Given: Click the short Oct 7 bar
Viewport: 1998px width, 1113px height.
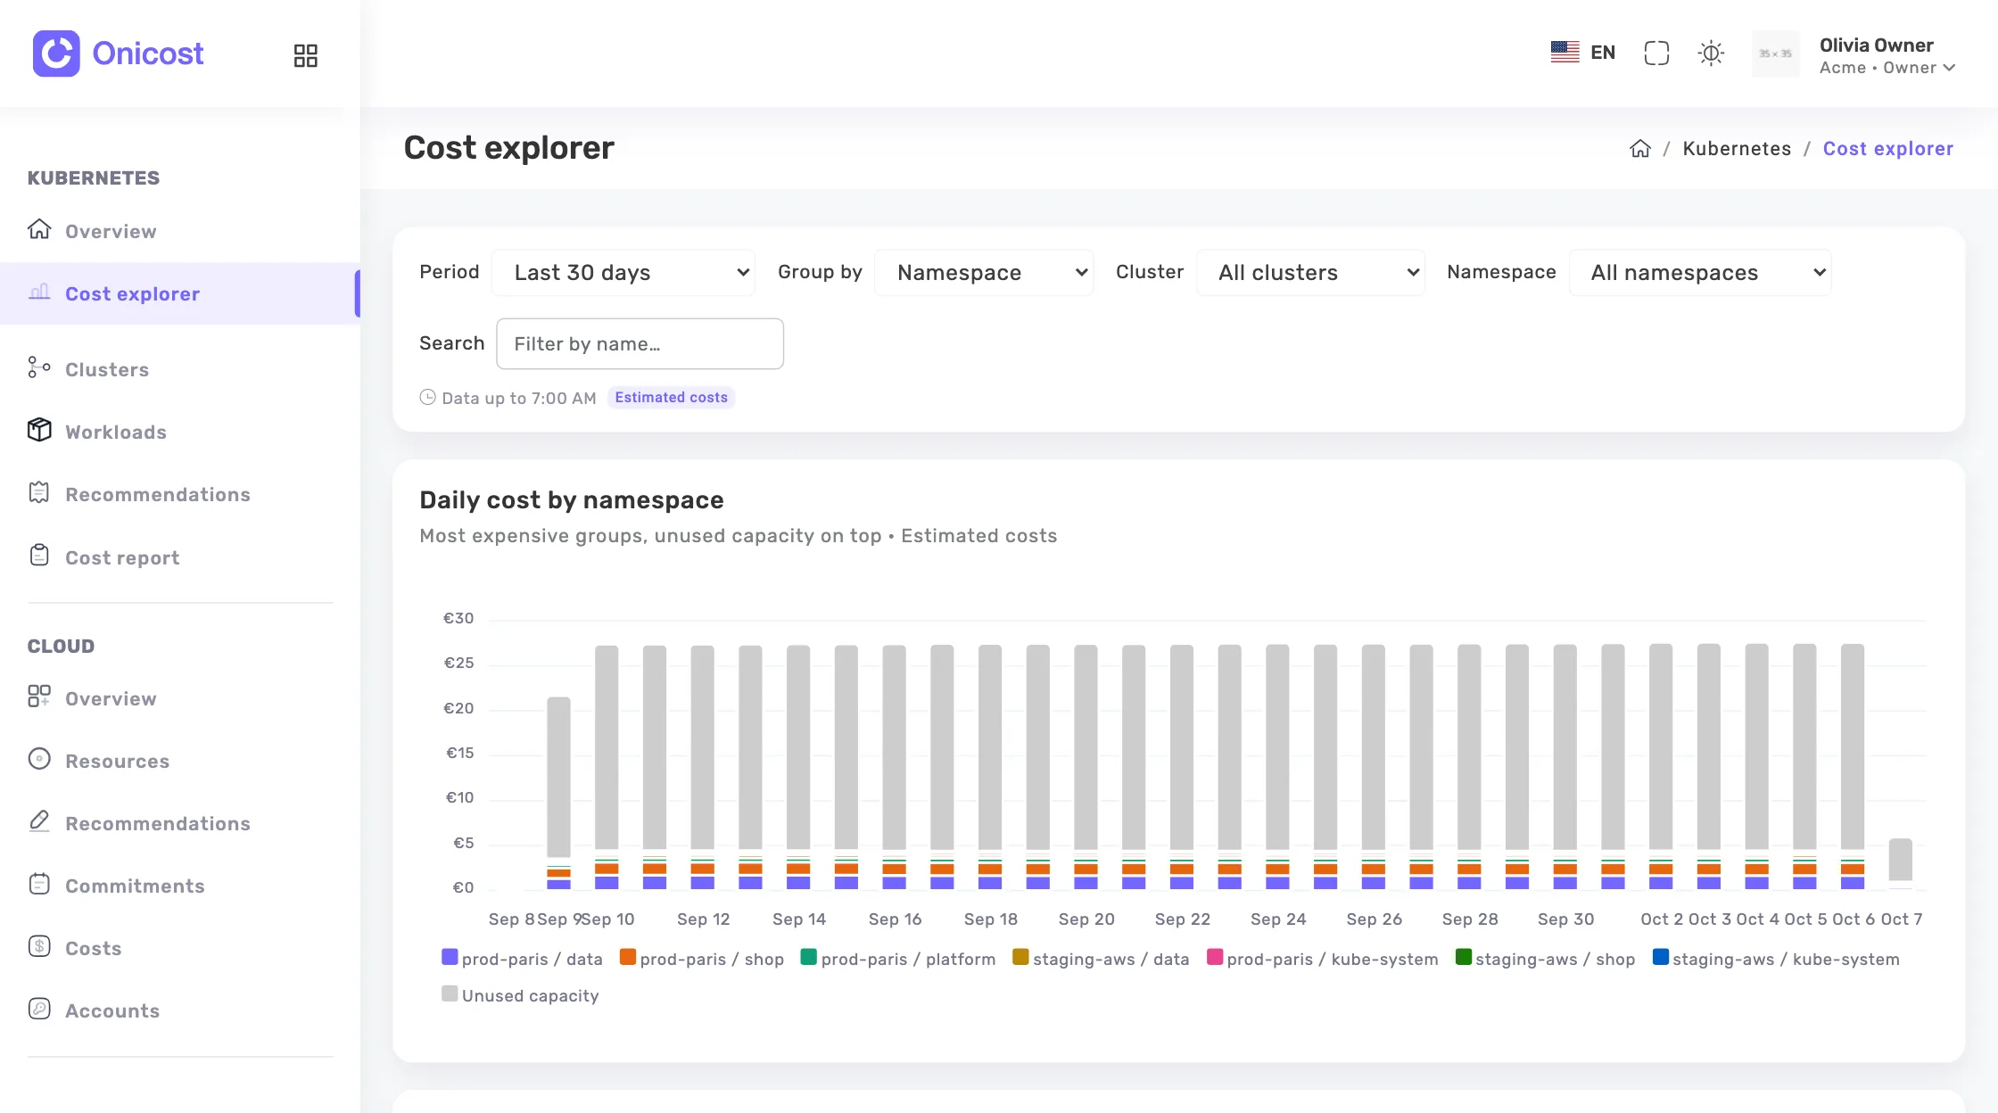Looking at the screenshot, I should (x=1900, y=863).
